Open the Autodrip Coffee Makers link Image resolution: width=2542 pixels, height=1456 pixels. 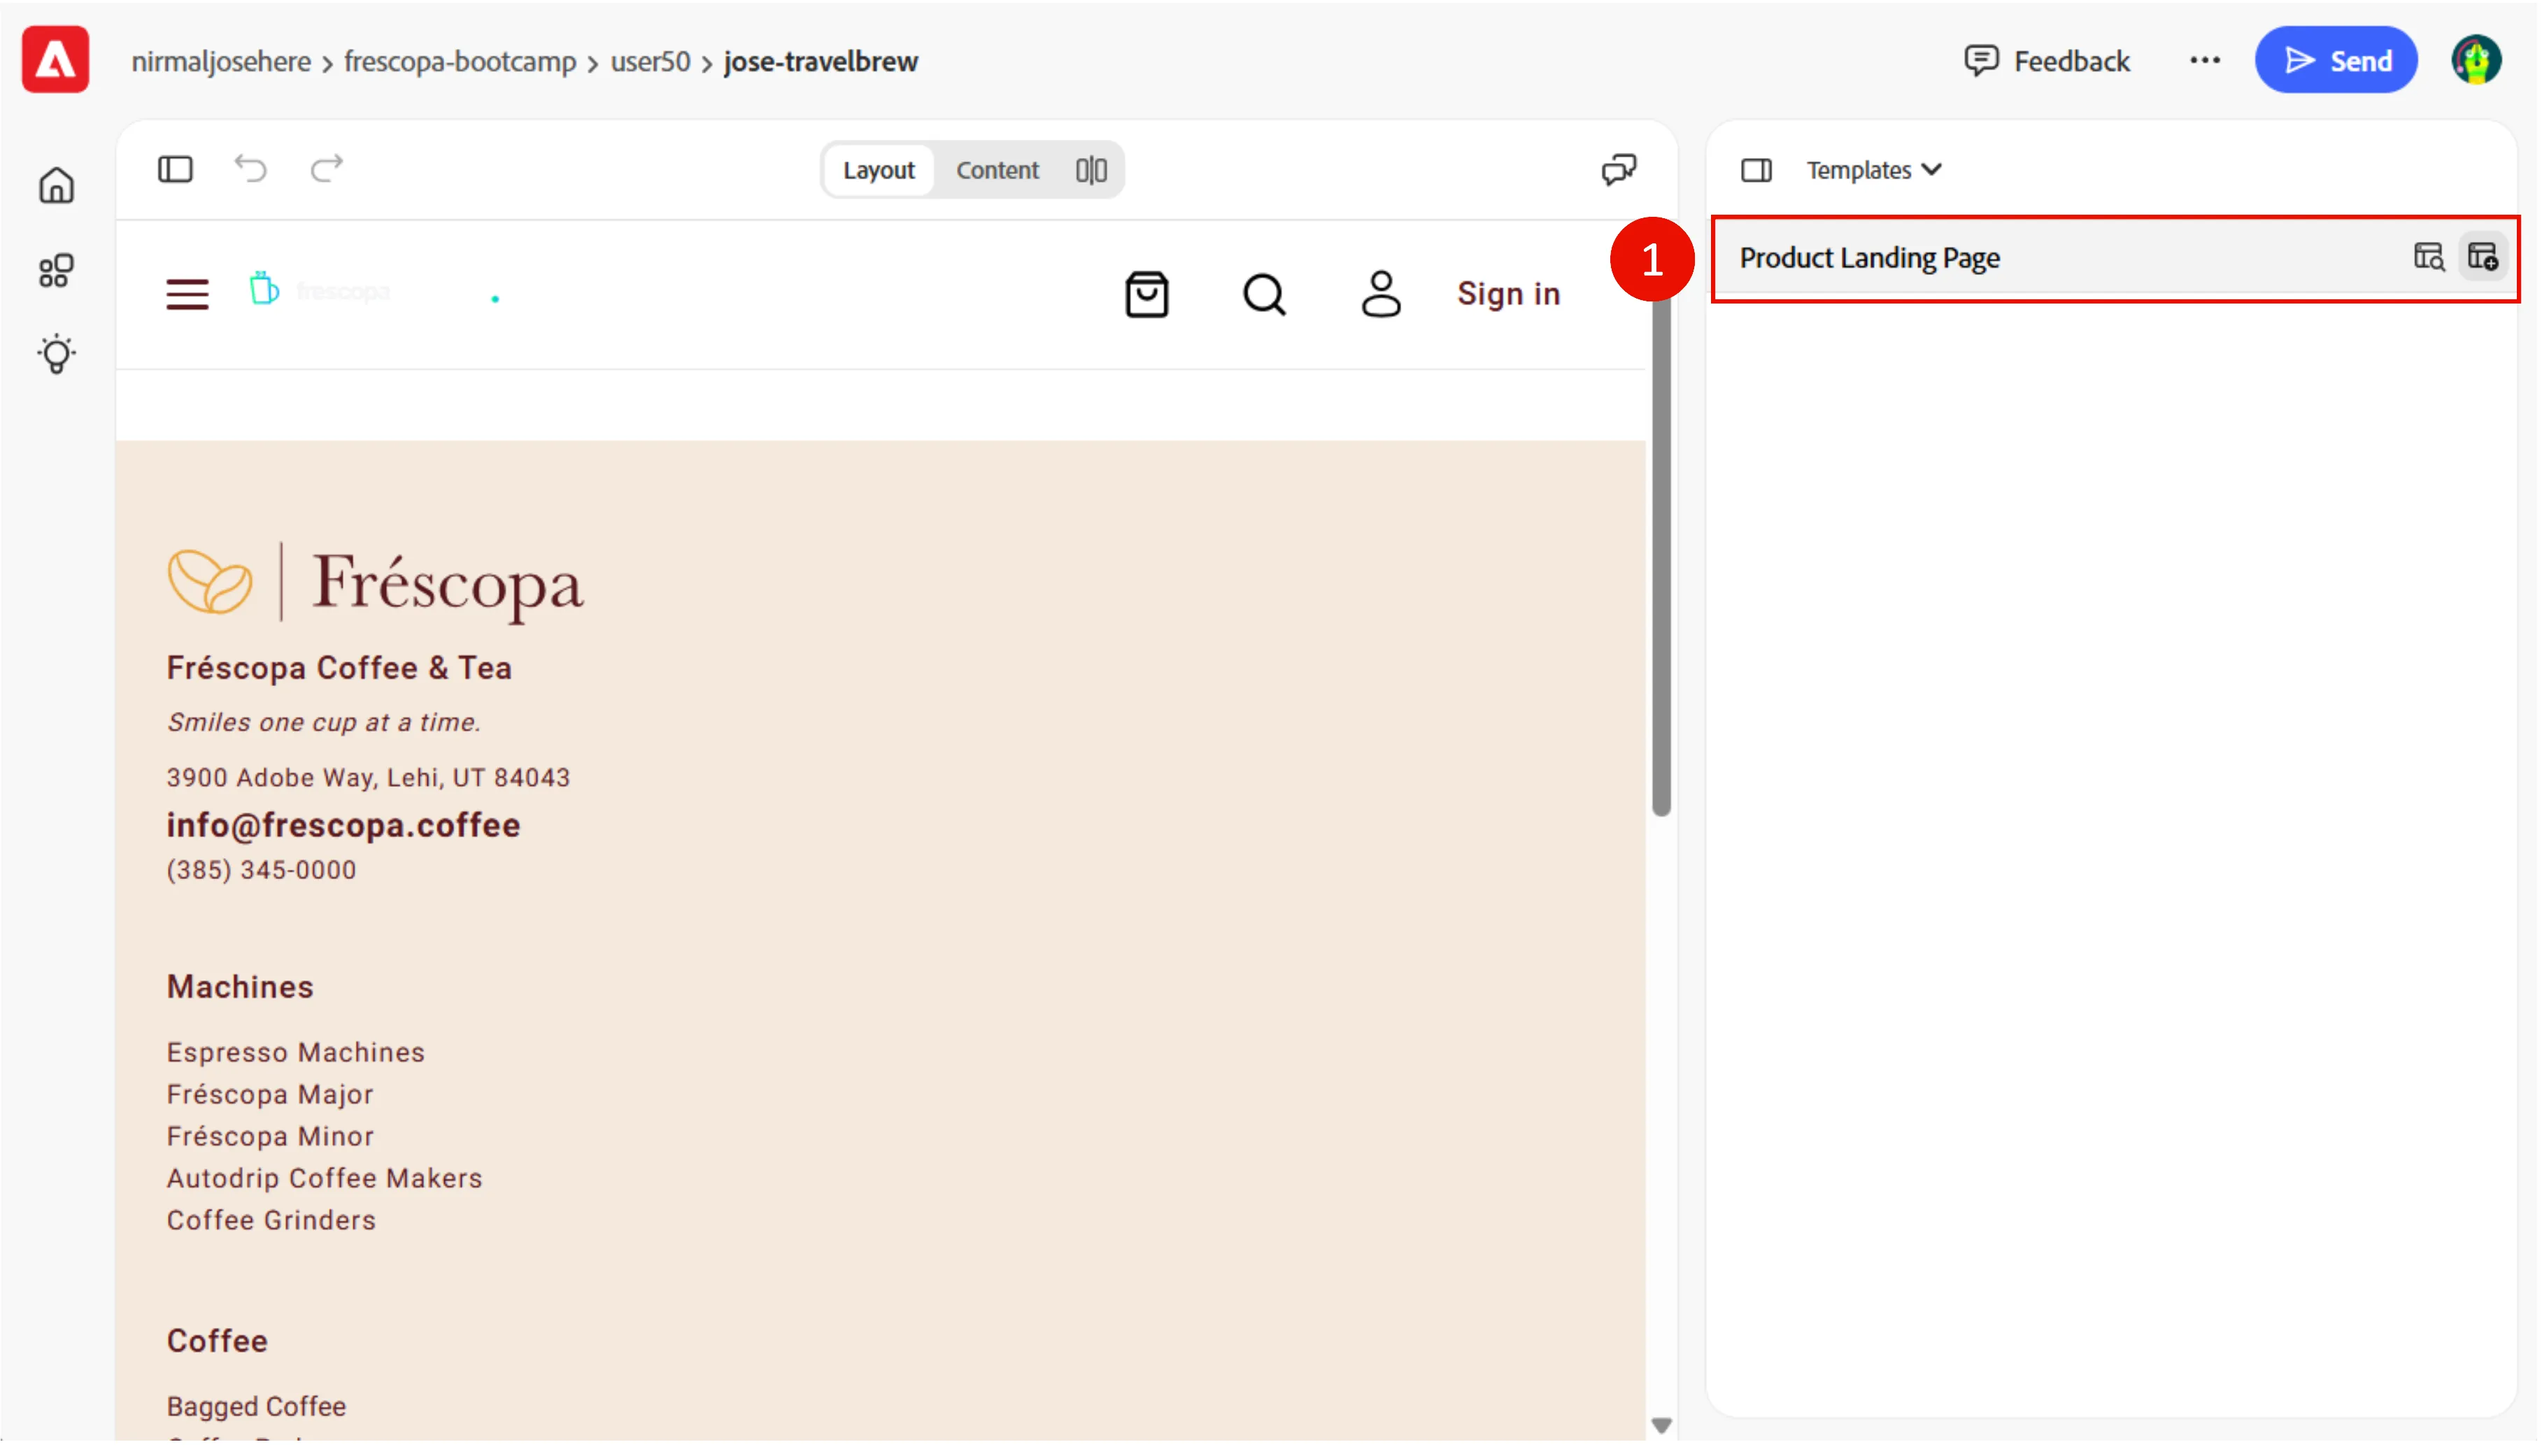point(324,1179)
